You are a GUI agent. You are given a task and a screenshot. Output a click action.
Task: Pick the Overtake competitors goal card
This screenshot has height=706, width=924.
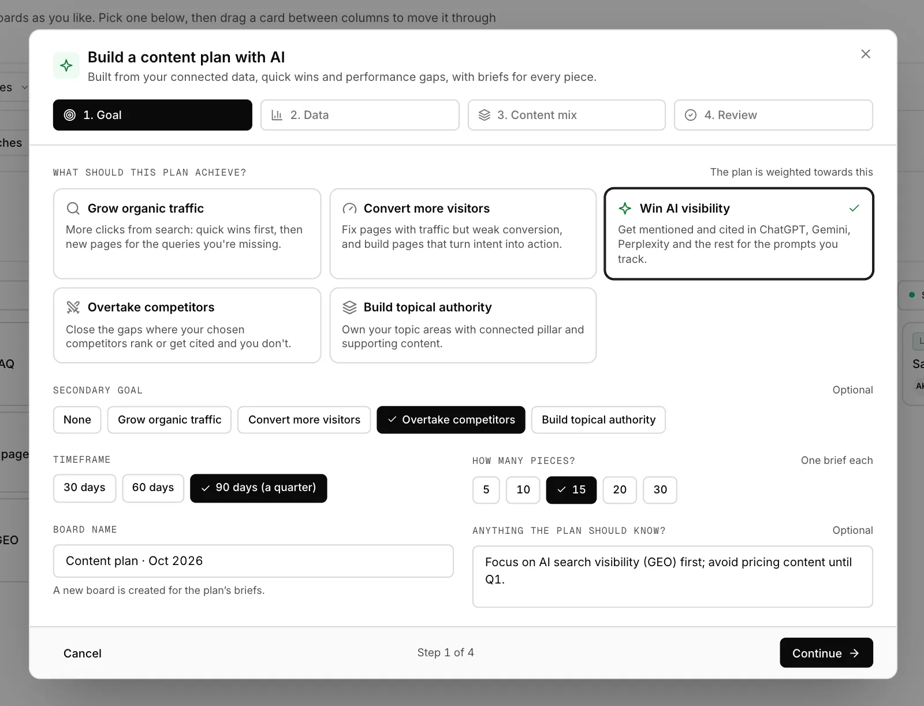click(x=187, y=325)
